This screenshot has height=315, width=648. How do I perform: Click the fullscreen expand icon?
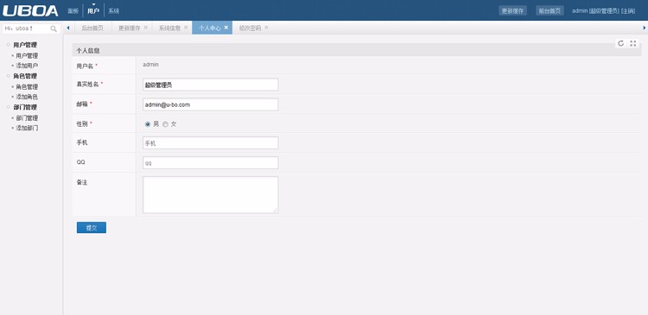(632, 43)
